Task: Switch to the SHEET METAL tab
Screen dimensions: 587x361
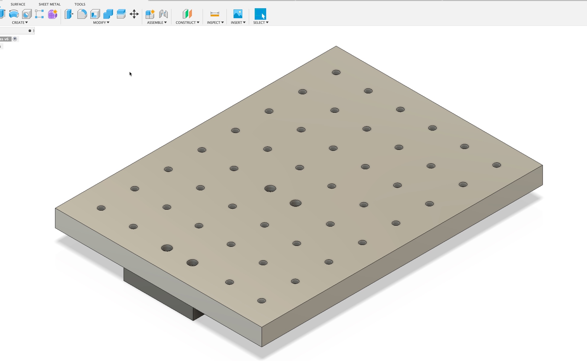Action: coord(49,4)
